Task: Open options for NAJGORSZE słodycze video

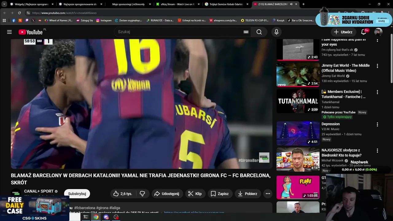Action: coord(377,151)
